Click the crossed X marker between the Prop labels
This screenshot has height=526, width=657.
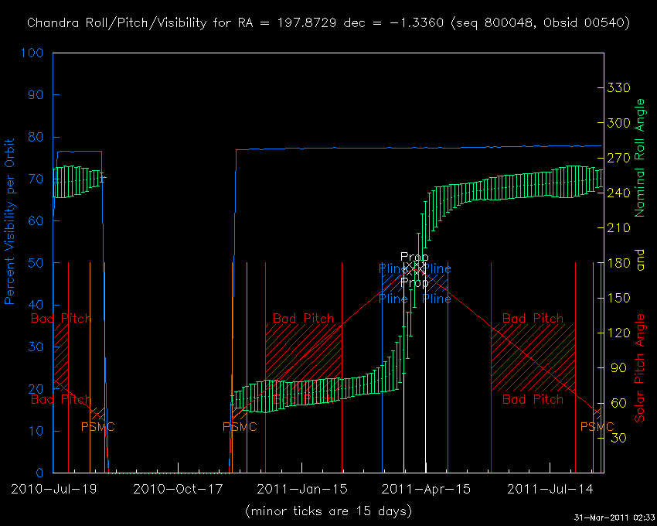415,269
